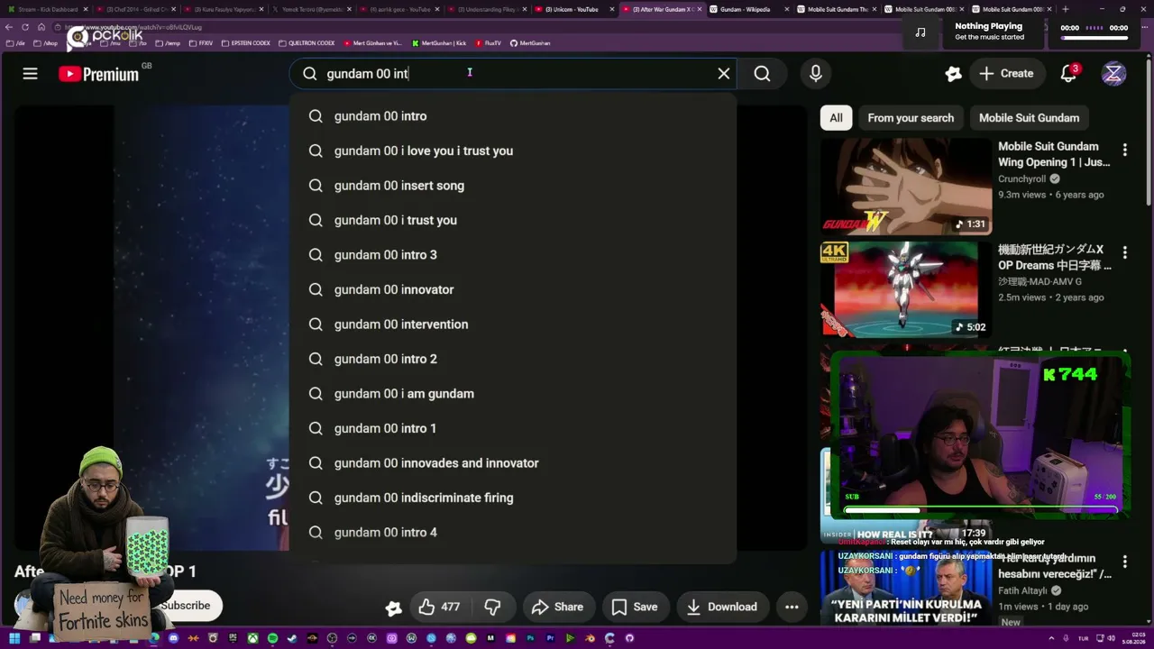1154x649 pixels.
Task: Open the Create button
Action: 1006,74
